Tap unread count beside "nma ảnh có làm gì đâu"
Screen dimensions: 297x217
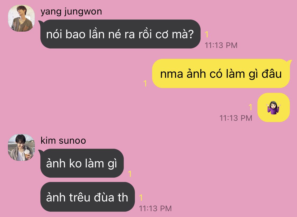point(145,83)
